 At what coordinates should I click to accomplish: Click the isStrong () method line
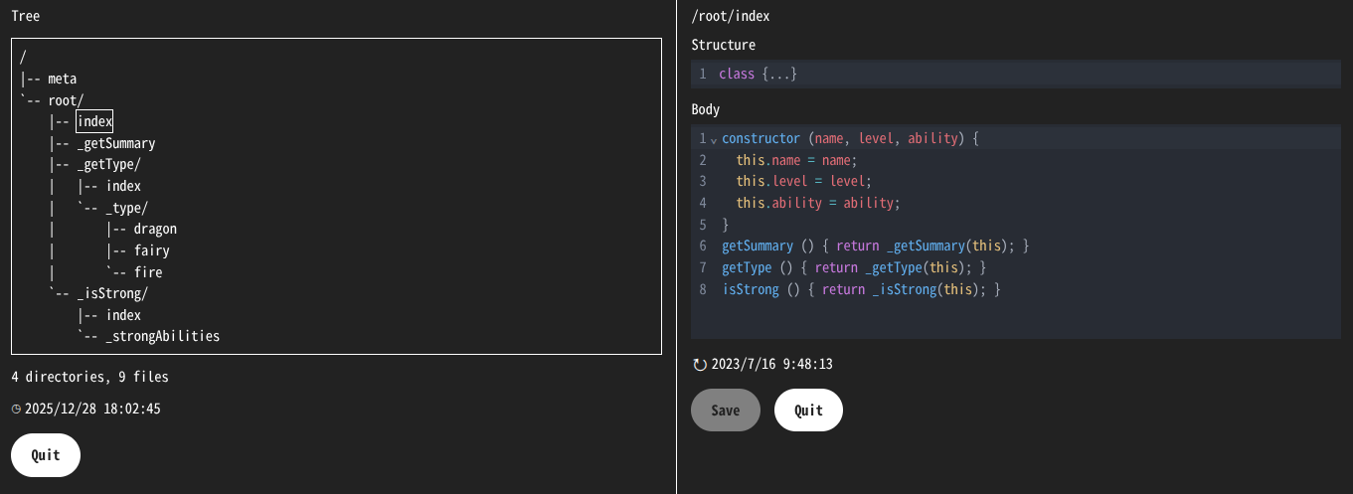pyautogui.click(x=861, y=289)
